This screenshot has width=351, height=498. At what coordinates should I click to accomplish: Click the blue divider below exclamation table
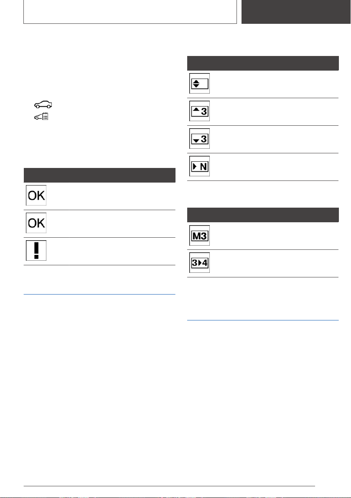point(99,295)
